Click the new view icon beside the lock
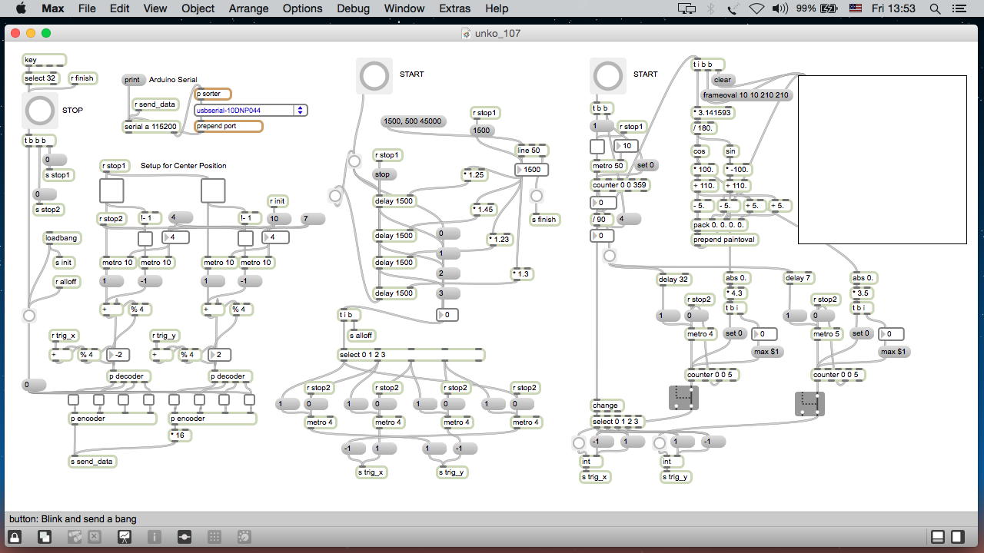The height and width of the screenshot is (553, 984). 44,537
